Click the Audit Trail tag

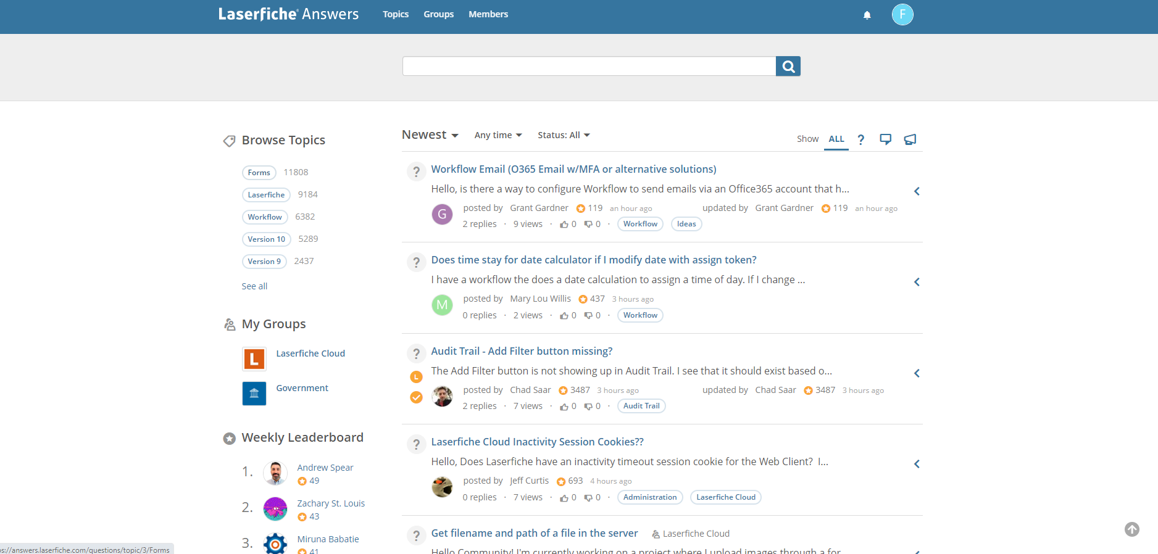coord(641,406)
